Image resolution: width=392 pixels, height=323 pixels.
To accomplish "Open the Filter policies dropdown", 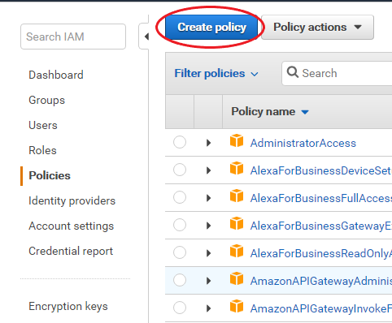I will (216, 74).
